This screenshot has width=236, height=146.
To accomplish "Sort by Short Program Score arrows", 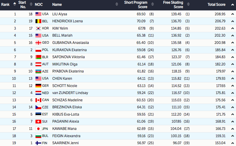I will pos(152,4).
